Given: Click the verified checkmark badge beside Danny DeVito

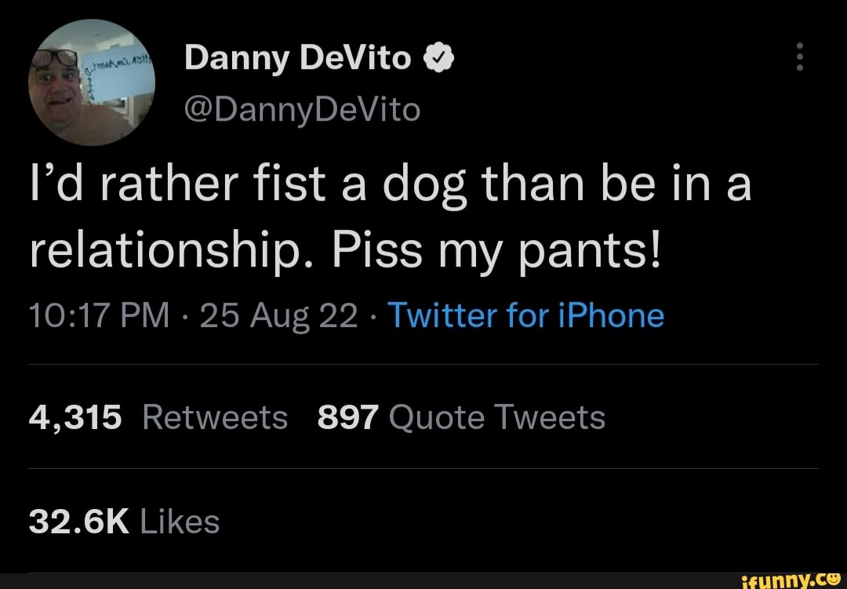Looking at the screenshot, I should [x=437, y=56].
